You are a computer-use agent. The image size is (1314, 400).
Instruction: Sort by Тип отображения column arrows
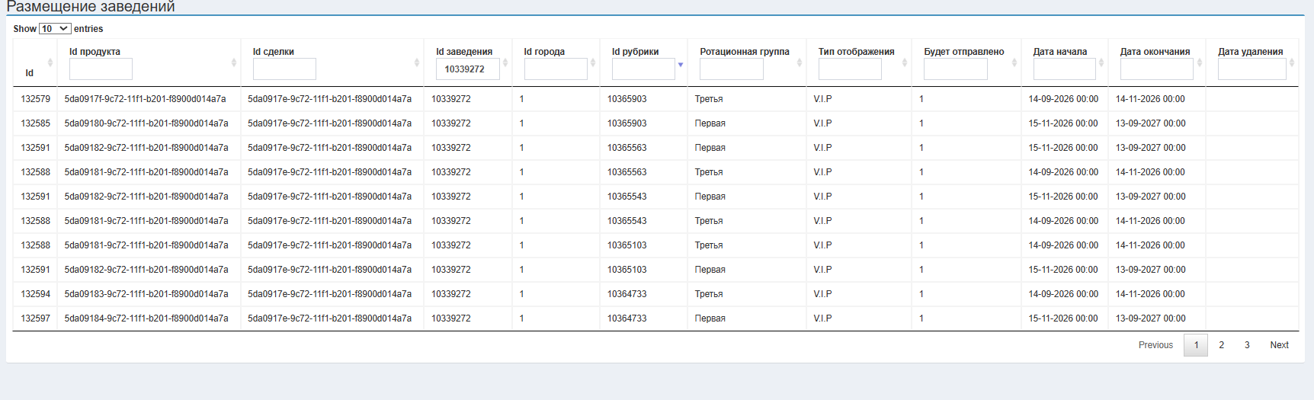click(905, 62)
